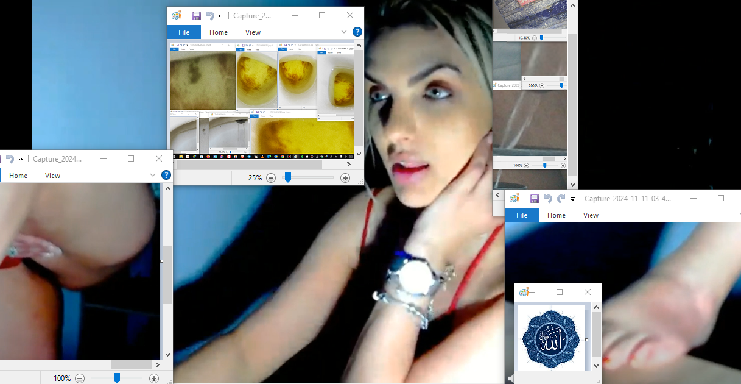Switch to View tab in bottom-right Paint window
The height and width of the screenshot is (384, 741).
591,215
